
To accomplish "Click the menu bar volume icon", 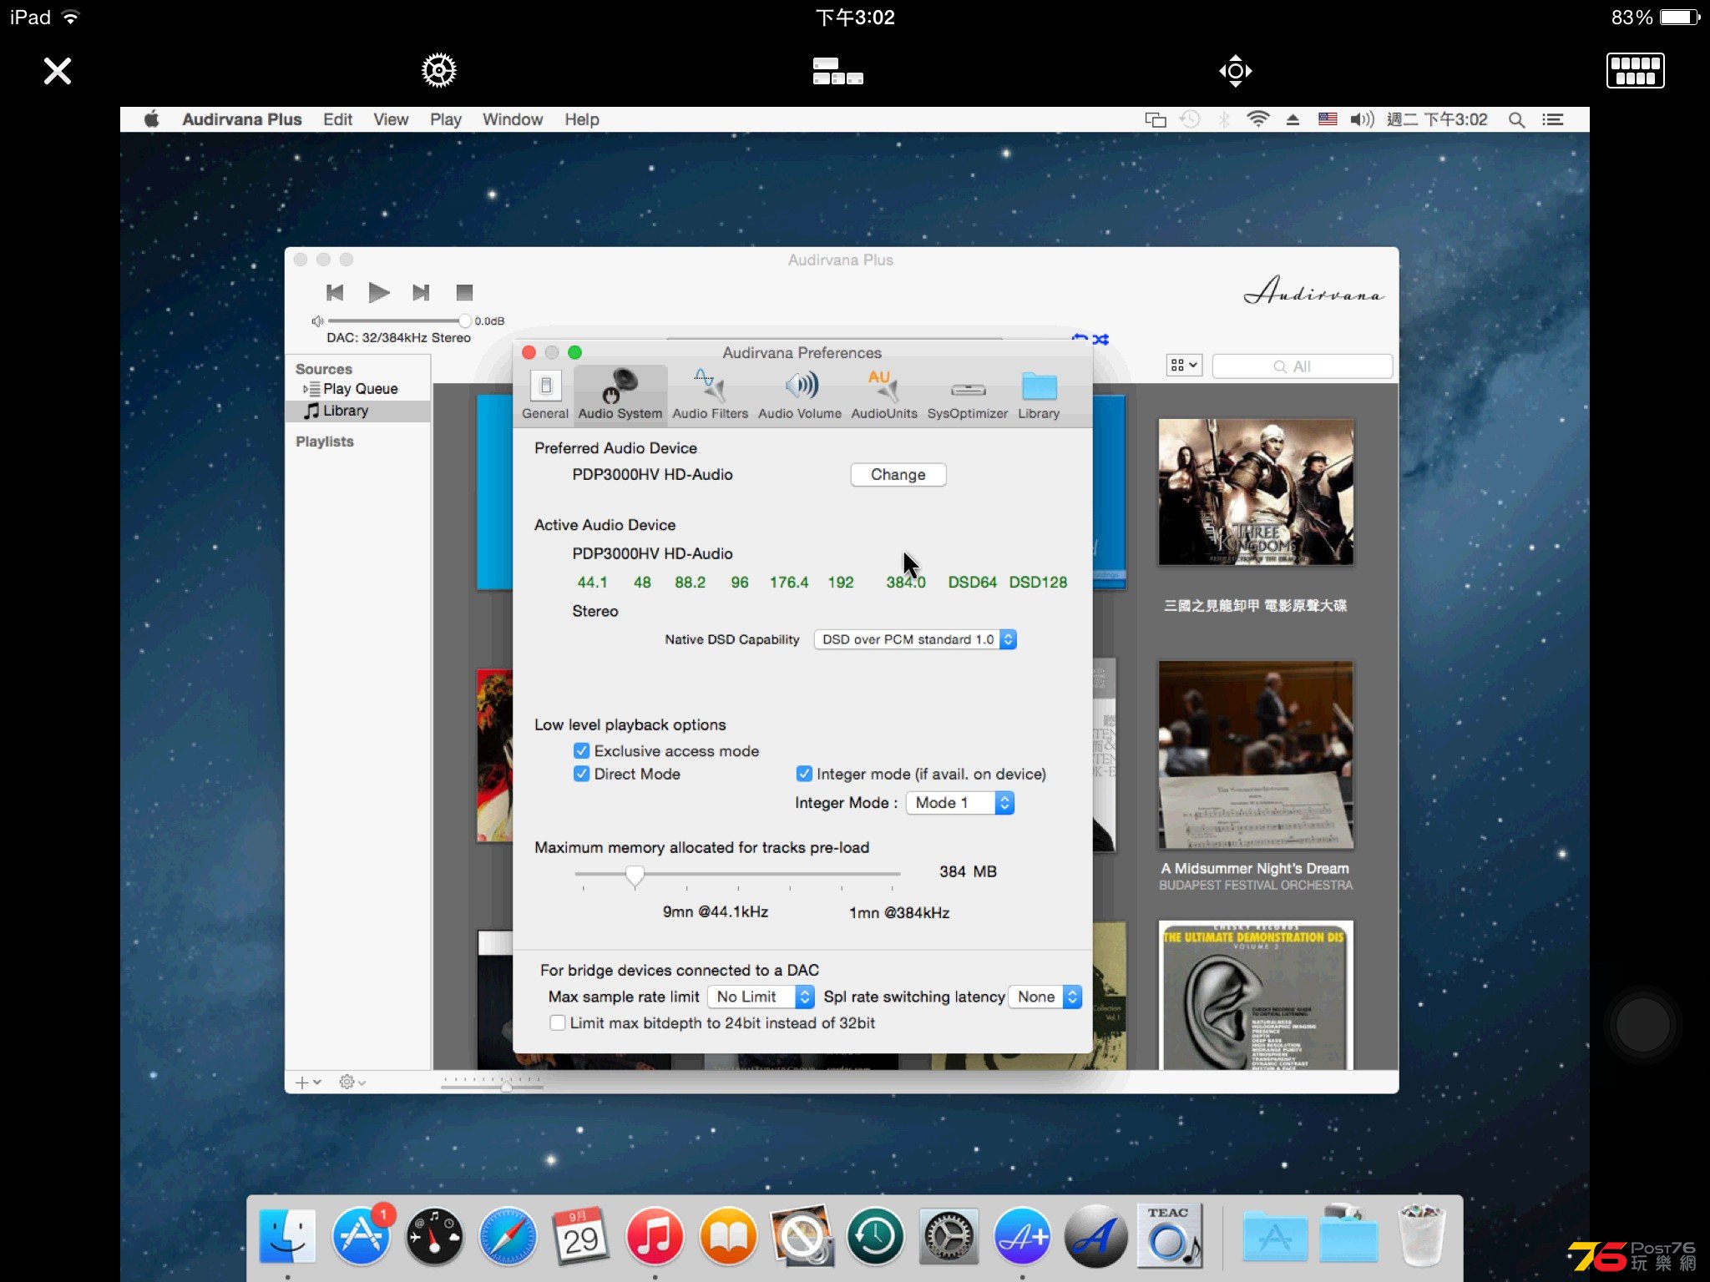I will pos(1363,119).
